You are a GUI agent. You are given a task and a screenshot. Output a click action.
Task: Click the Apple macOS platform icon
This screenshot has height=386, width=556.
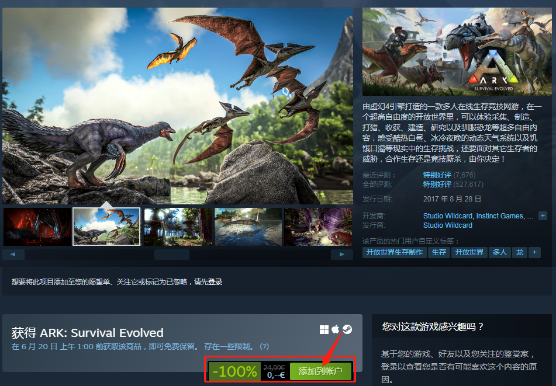[x=335, y=329]
